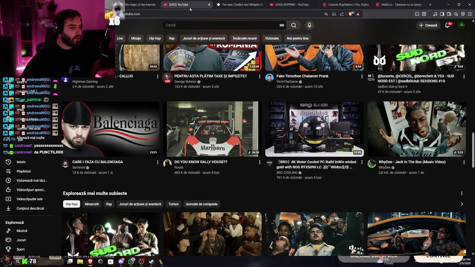Viewport: 475px width, 267px height.
Task: Click the Creează button
Action: pyautogui.click(x=428, y=25)
